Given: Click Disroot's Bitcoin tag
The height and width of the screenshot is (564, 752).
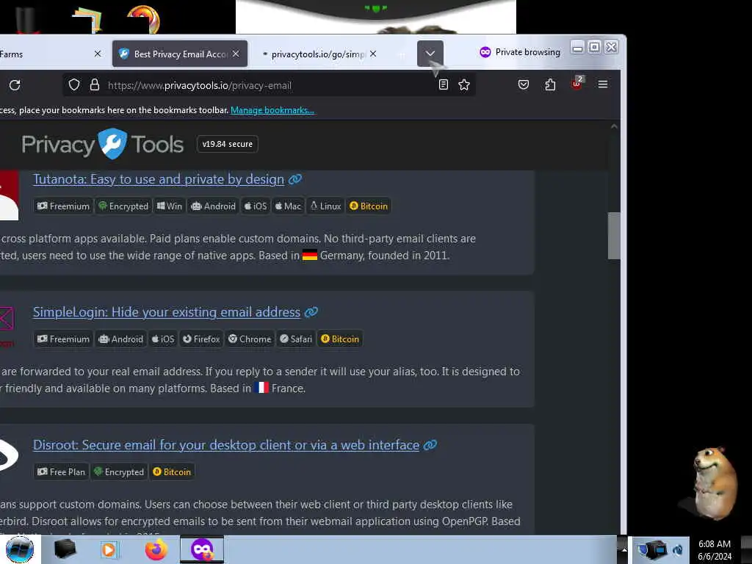Looking at the screenshot, I should point(172,472).
